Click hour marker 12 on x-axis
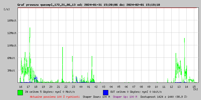Screen dimensions: 201x100 pos(171,87)
